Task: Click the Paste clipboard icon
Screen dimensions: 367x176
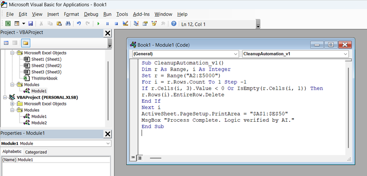Action: pos(59,24)
